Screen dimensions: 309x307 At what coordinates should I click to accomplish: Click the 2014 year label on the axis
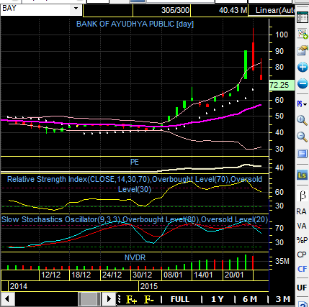pyautogui.click(x=19, y=286)
